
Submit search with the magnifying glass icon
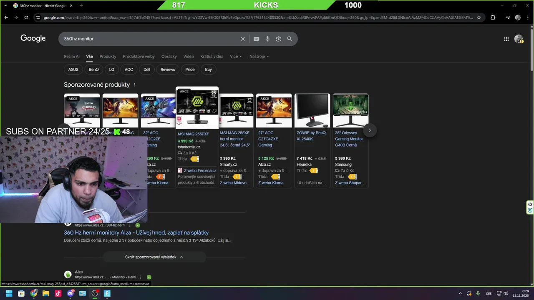tap(290, 39)
